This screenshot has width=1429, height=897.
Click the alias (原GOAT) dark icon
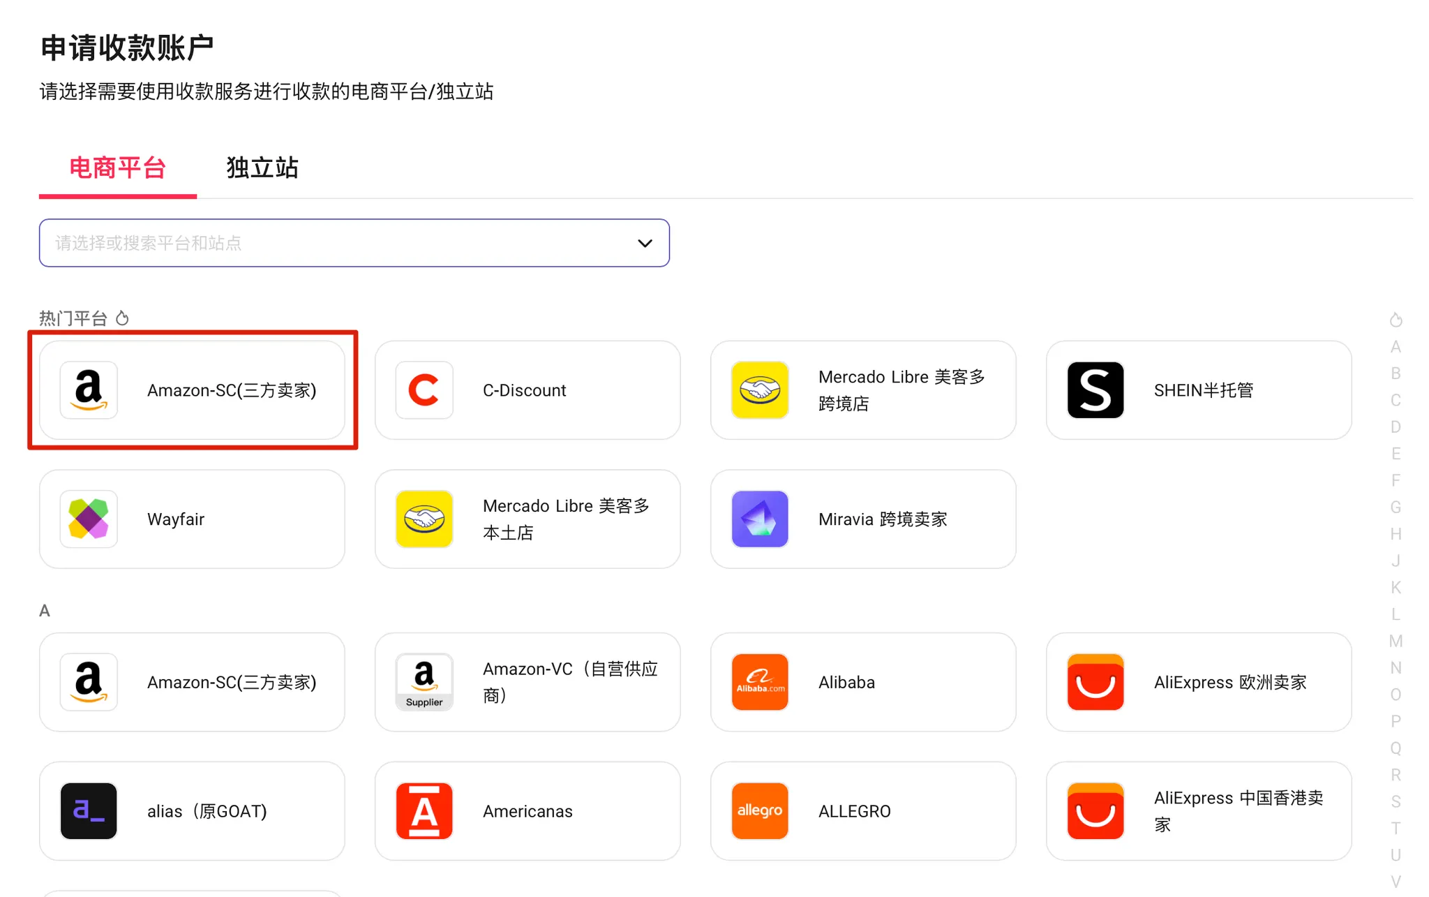(x=89, y=811)
